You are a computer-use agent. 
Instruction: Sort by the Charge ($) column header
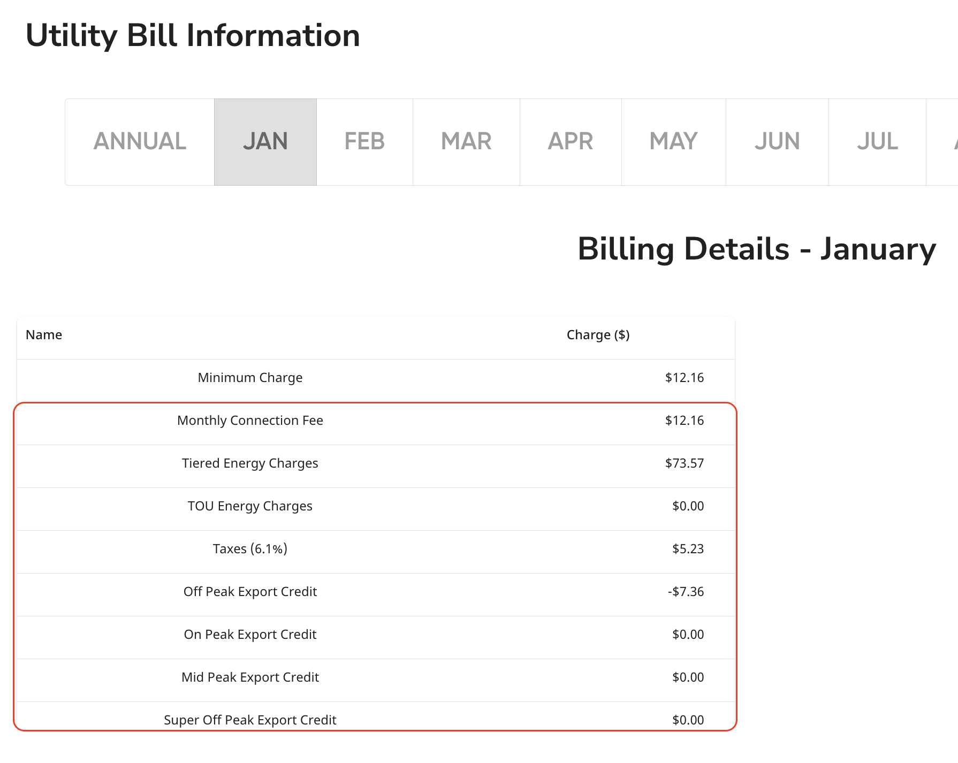coord(598,335)
